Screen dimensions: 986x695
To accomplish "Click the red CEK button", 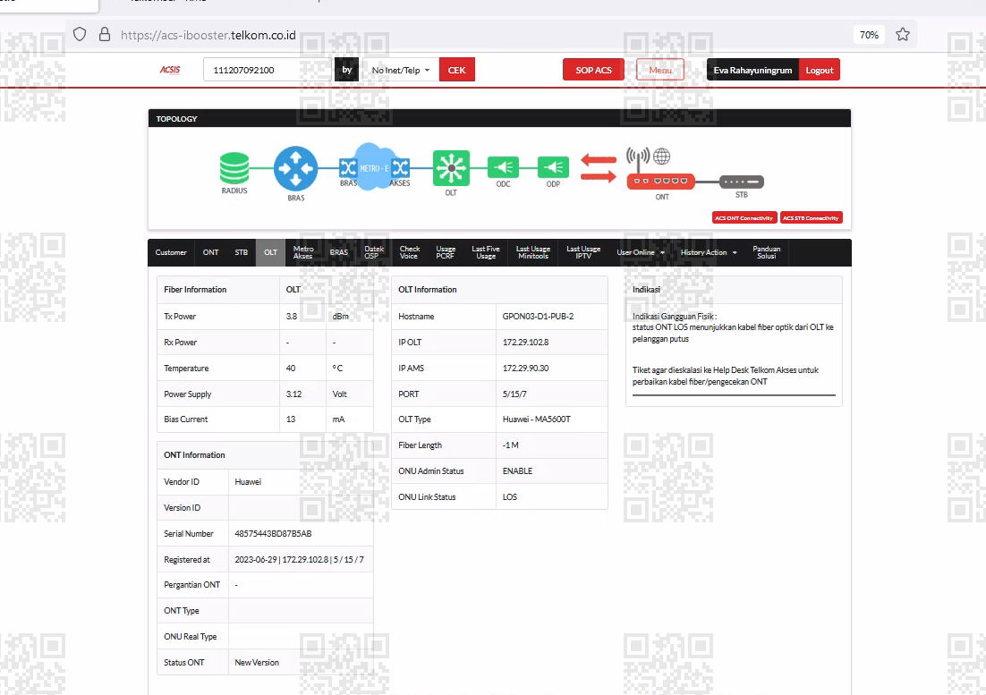I will pyautogui.click(x=456, y=70).
